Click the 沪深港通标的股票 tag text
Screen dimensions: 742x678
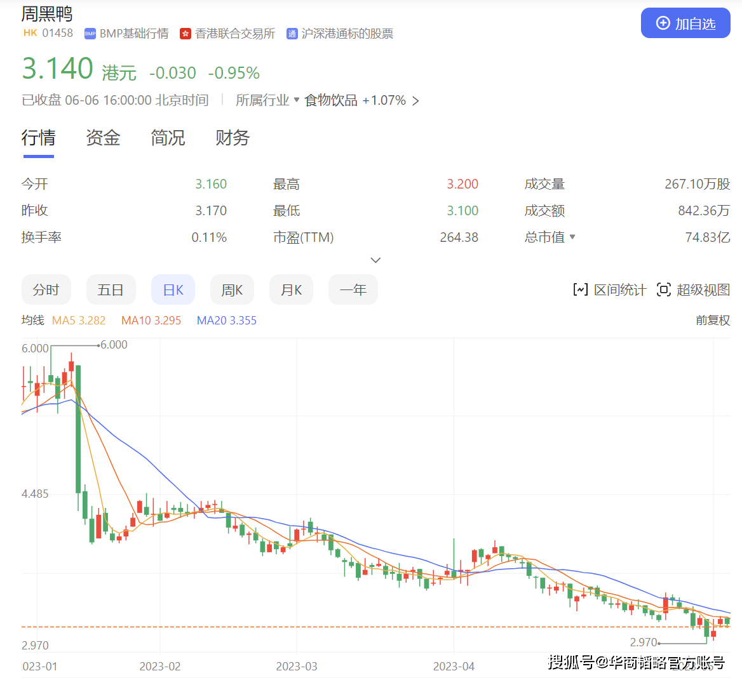(x=347, y=34)
